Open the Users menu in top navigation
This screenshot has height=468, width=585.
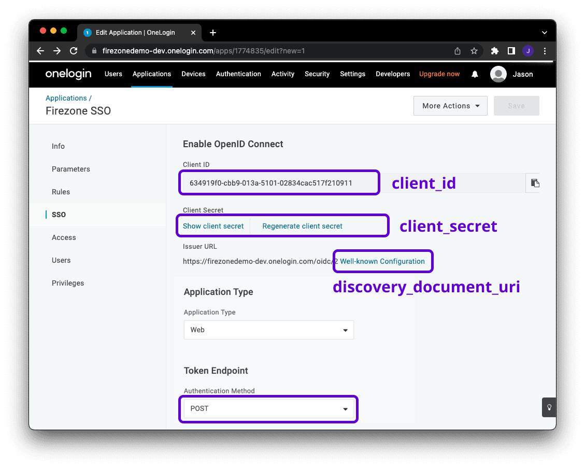(x=113, y=74)
